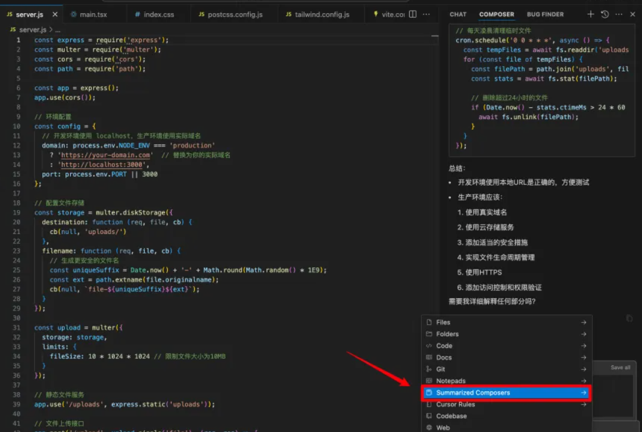The image size is (642, 432).
Task: Select the COMPOSER panel tab
Action: point(496,14)
